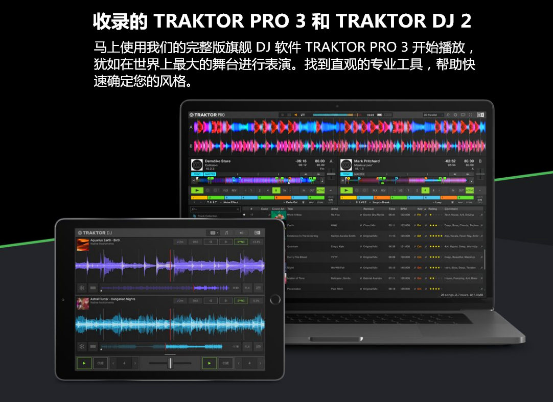Open Noise Effect cue name dropdown on deck A

[x=230, y=202]
